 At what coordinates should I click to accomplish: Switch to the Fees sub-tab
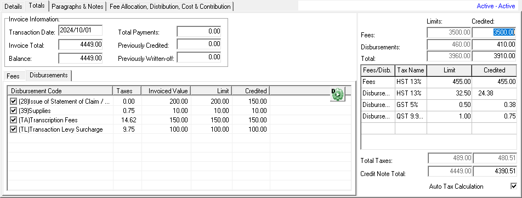[x=13, y=76]
